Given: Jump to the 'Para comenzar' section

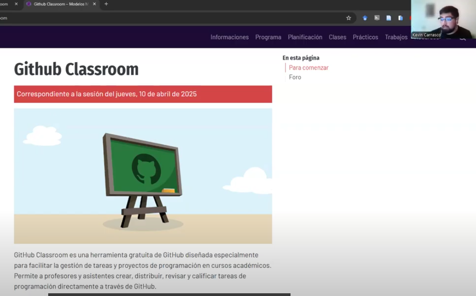Looking at the screenshot, I should pos(309,68).
